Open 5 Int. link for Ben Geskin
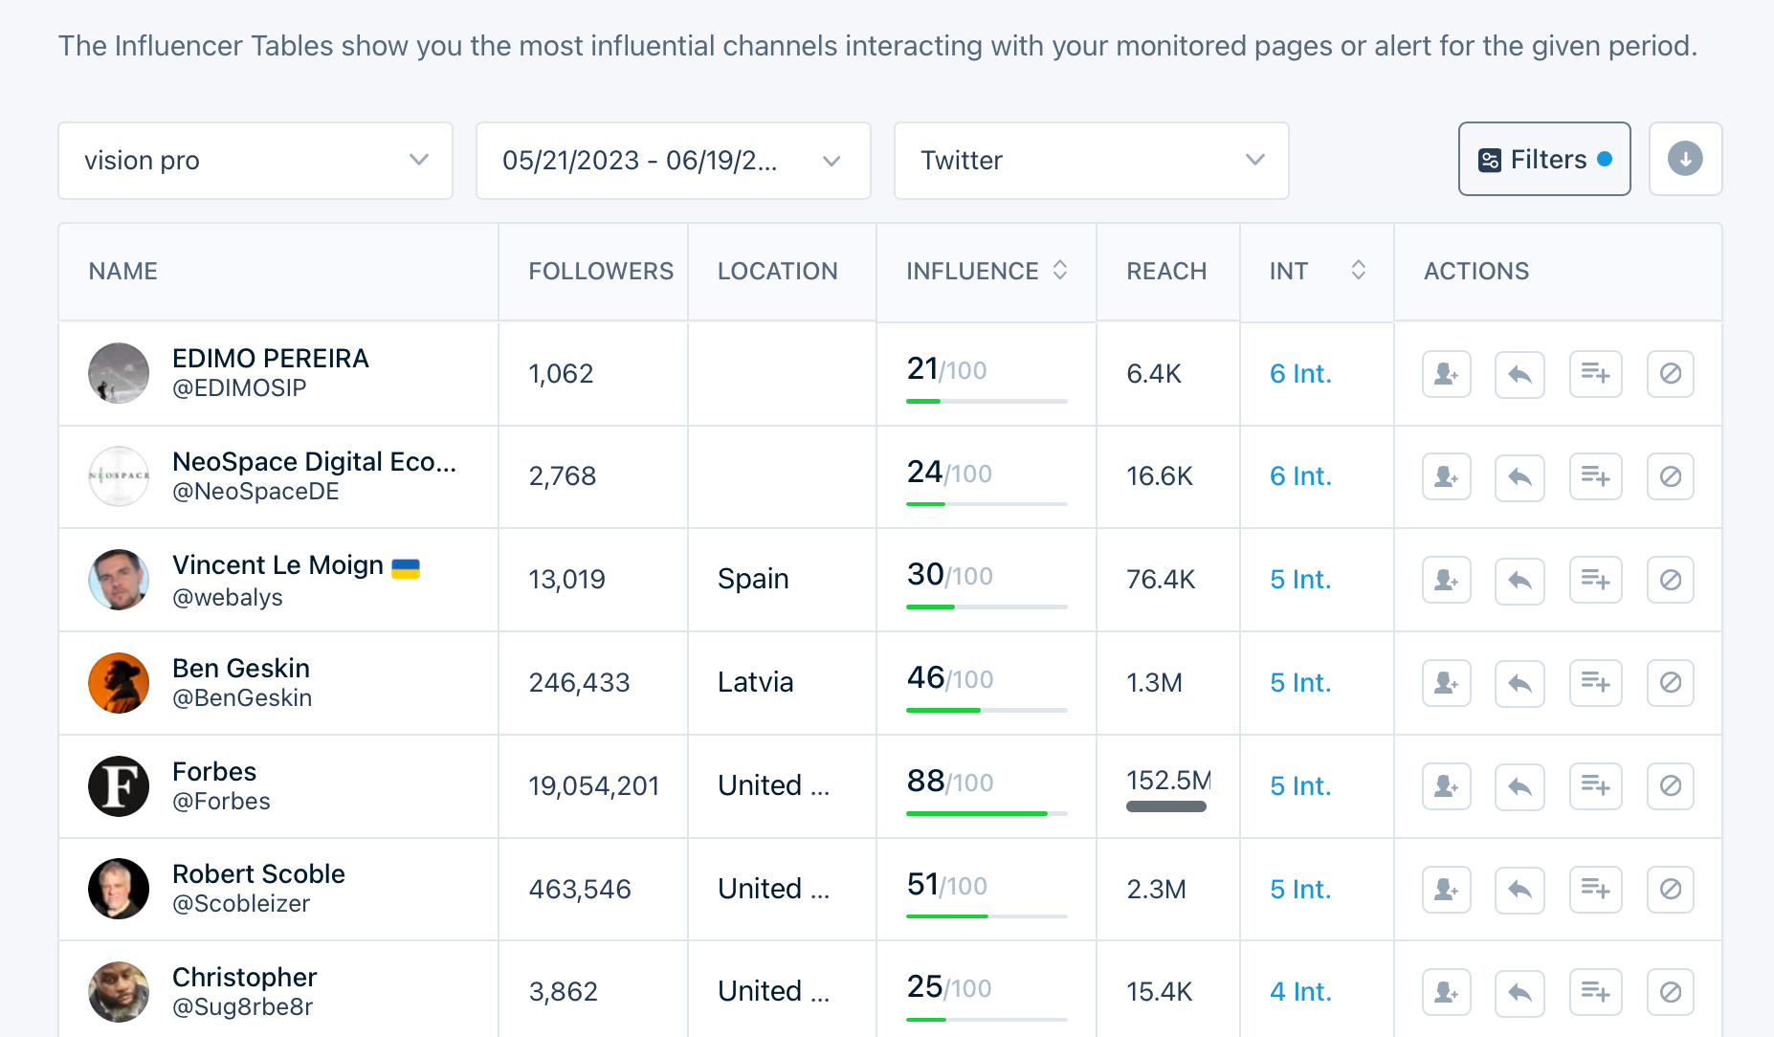 [1300, 683]
